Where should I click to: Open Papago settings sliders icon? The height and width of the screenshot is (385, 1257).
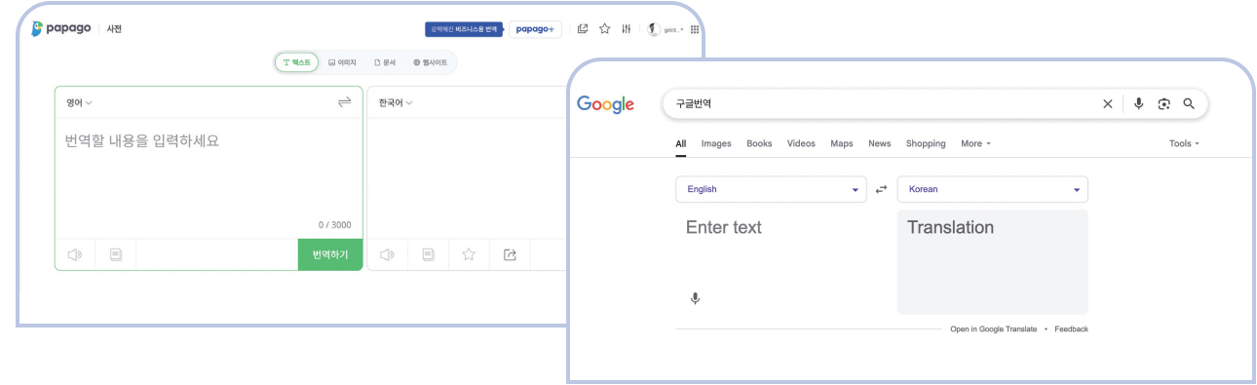click(626, 29)
